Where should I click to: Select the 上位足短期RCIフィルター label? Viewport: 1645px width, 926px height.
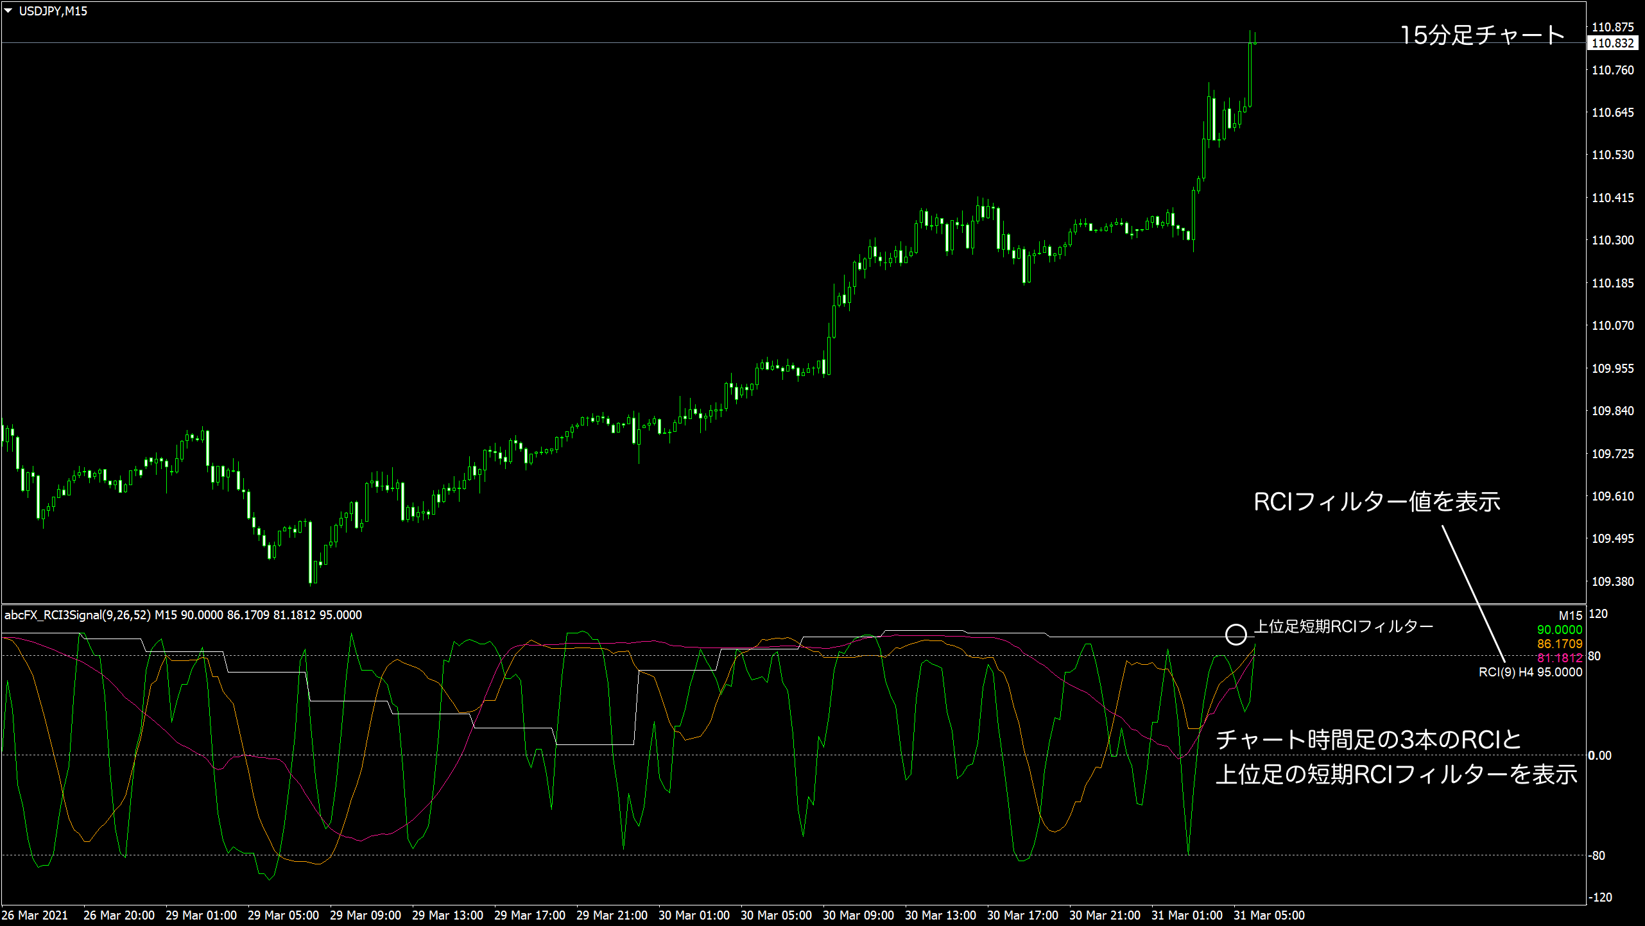click(x=1343, y=626)
